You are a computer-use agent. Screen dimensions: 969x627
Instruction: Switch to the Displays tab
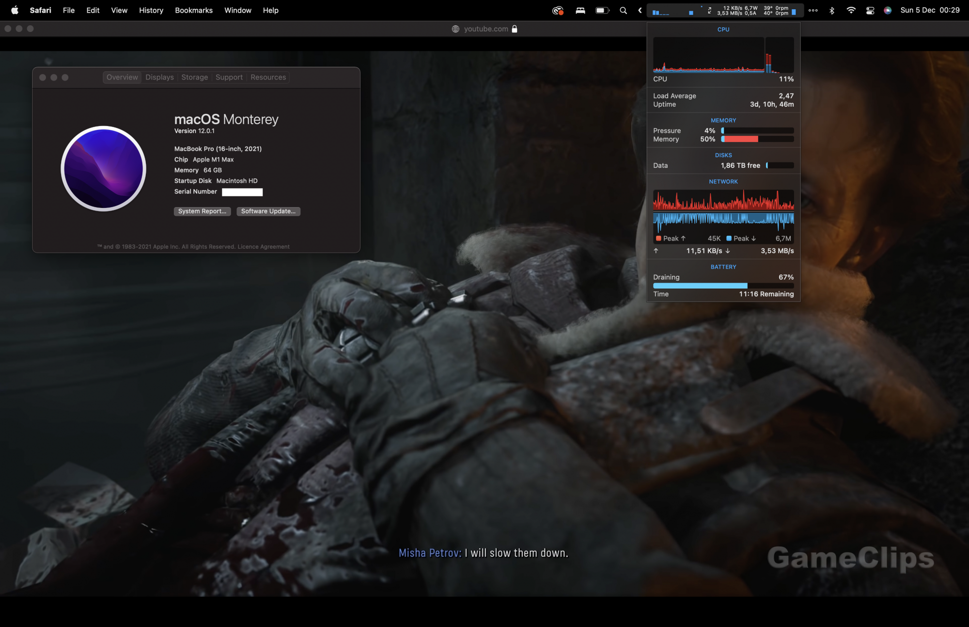coord(159,77)
